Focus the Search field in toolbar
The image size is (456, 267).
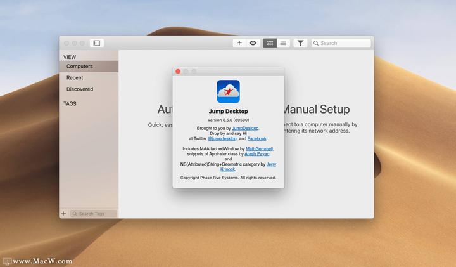coord(341,43)
